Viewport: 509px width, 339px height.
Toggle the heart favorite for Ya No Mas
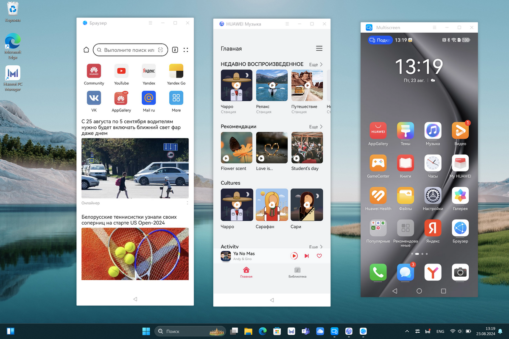click(319, 256)
